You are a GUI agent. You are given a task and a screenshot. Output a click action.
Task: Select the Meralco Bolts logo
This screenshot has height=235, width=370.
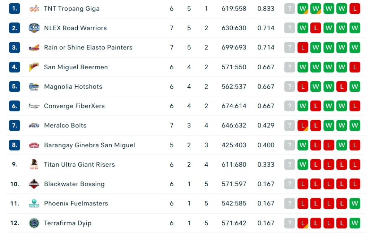[33, 125]
